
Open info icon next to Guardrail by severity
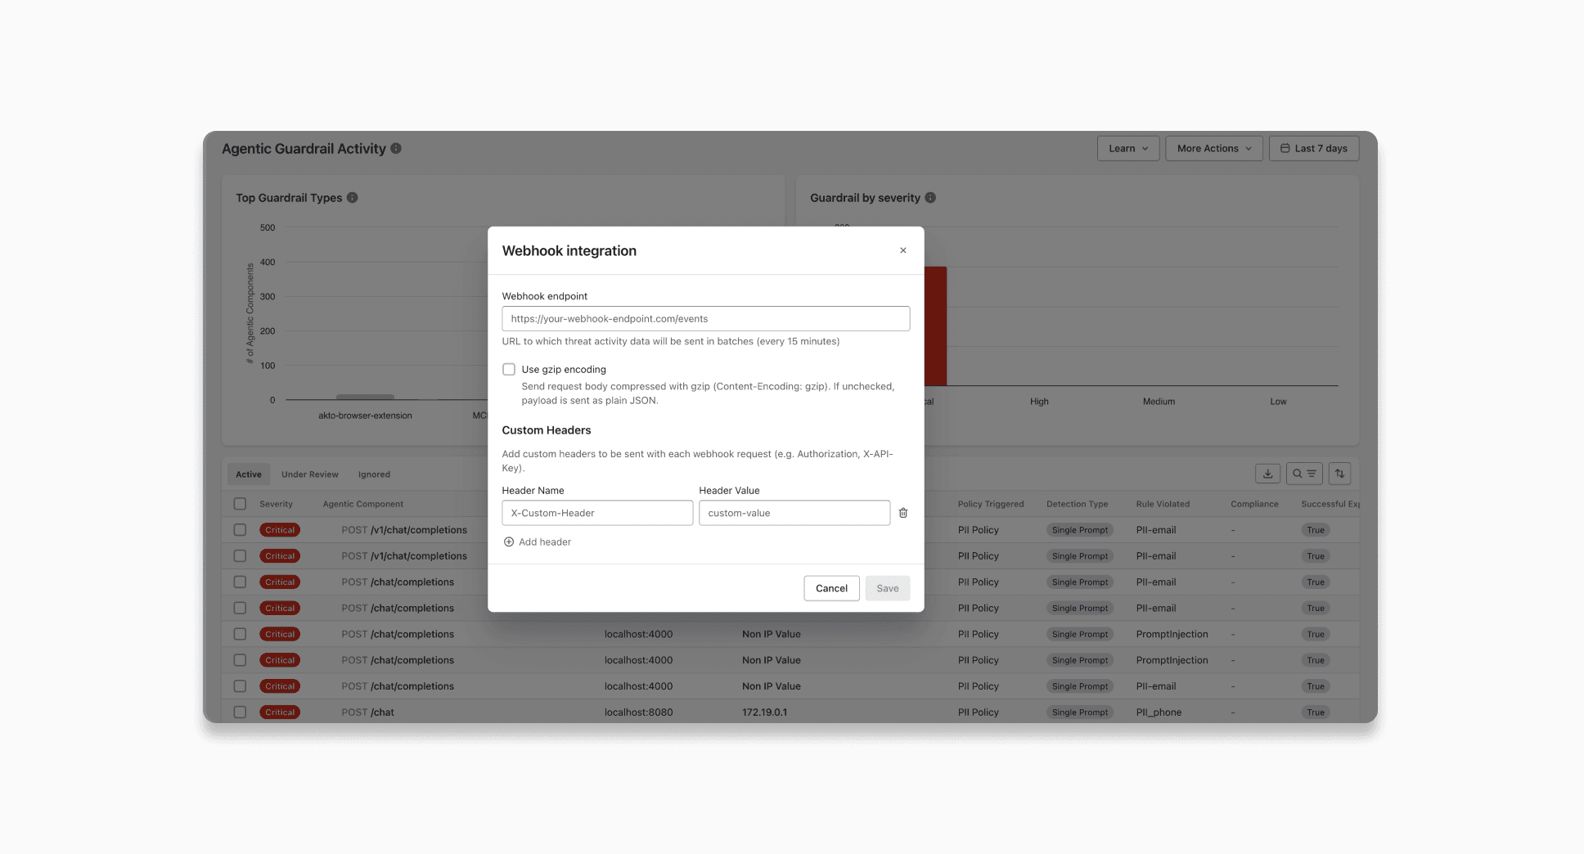[x=930, y=198]
